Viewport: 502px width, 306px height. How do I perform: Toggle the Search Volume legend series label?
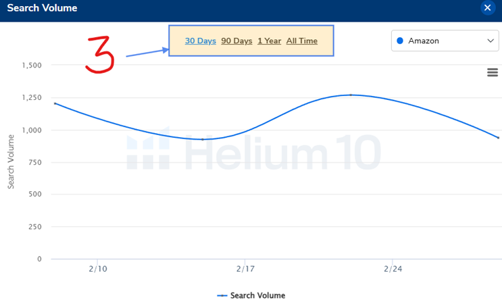[x=257, y=295]
